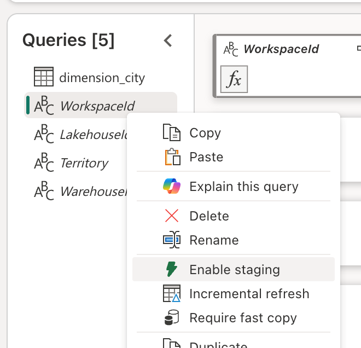Click the Copilot icon beside Explain this query
361x348 pixels.
coord(172,186)
